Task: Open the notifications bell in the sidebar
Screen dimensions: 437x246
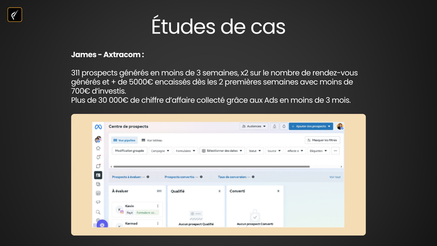Action: (x=98, y=157)
